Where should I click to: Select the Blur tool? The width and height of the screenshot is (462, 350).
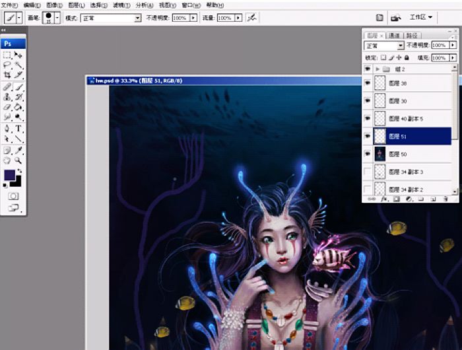click(7, 117)
